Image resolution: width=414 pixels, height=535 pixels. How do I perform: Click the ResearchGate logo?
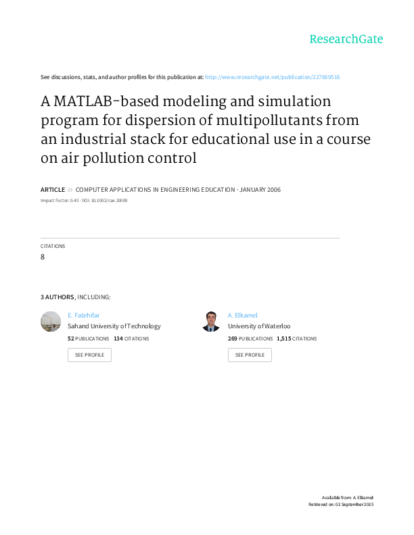pyautogui.click(x=346, y=39)
